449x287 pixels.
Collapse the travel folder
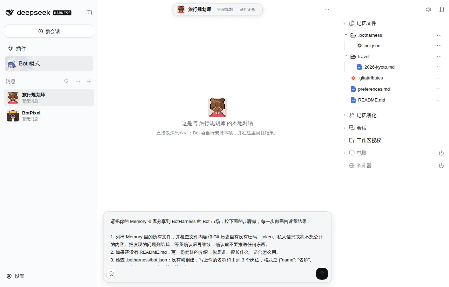[x=346, y=56]
